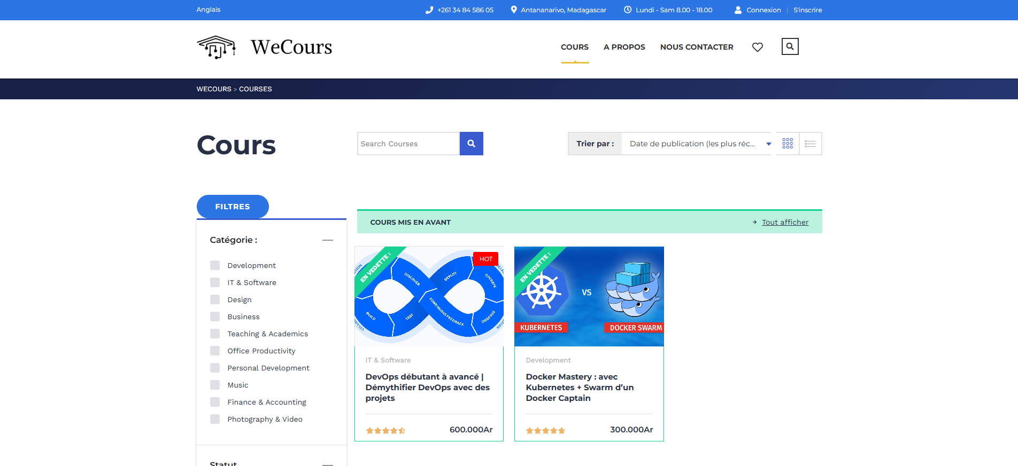Check Office Productivity category

pyautogui.click(x=215, y=351)
